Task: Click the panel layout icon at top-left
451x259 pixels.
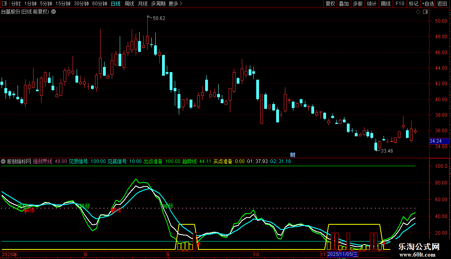Action: click(x=4, y=4)
